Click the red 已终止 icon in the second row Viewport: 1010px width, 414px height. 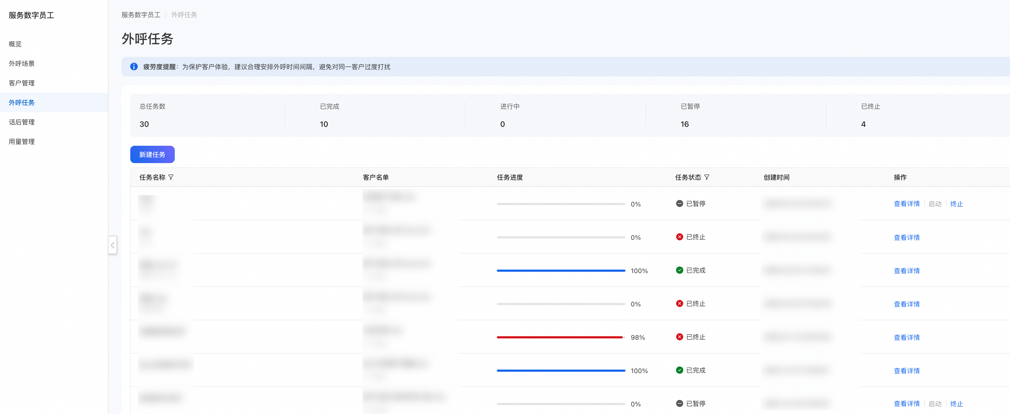(x=679, y=237)
